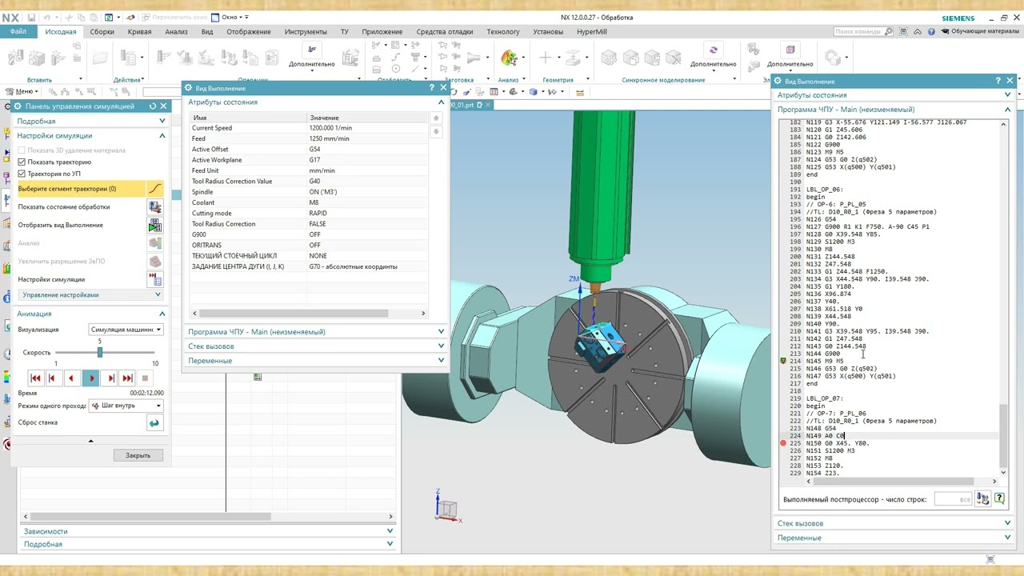This screenshot has width=1024, height=576.
Task: Click the show machining state icon
Action: coord(154,207)
